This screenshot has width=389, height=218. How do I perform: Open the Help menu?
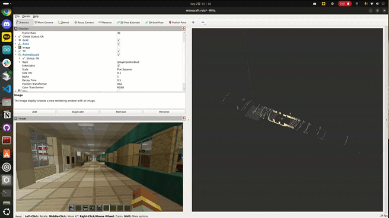(x=36, y=17)
